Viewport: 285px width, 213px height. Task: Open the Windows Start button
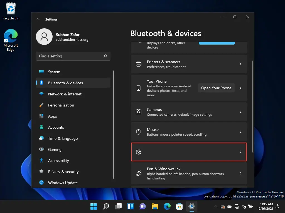(94, 206)
